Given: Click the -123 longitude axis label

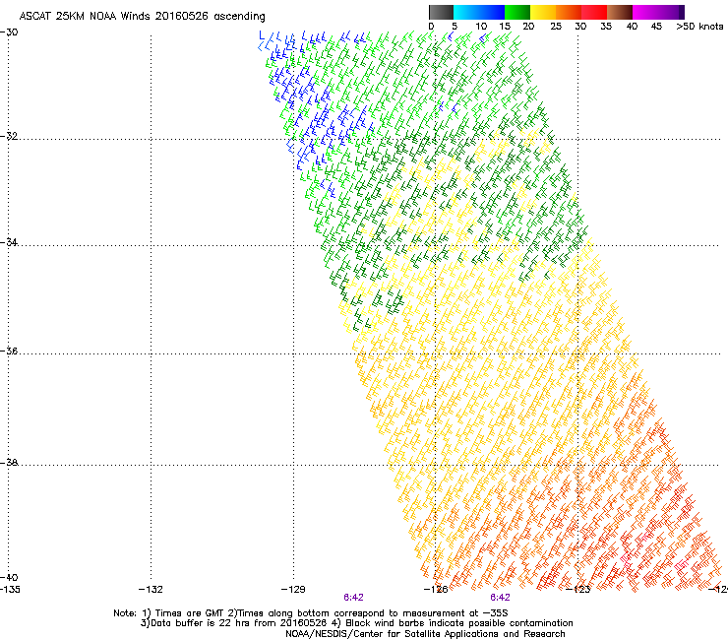Looking at the screenshot, I should pyautogui.click(x=578, y=590).
